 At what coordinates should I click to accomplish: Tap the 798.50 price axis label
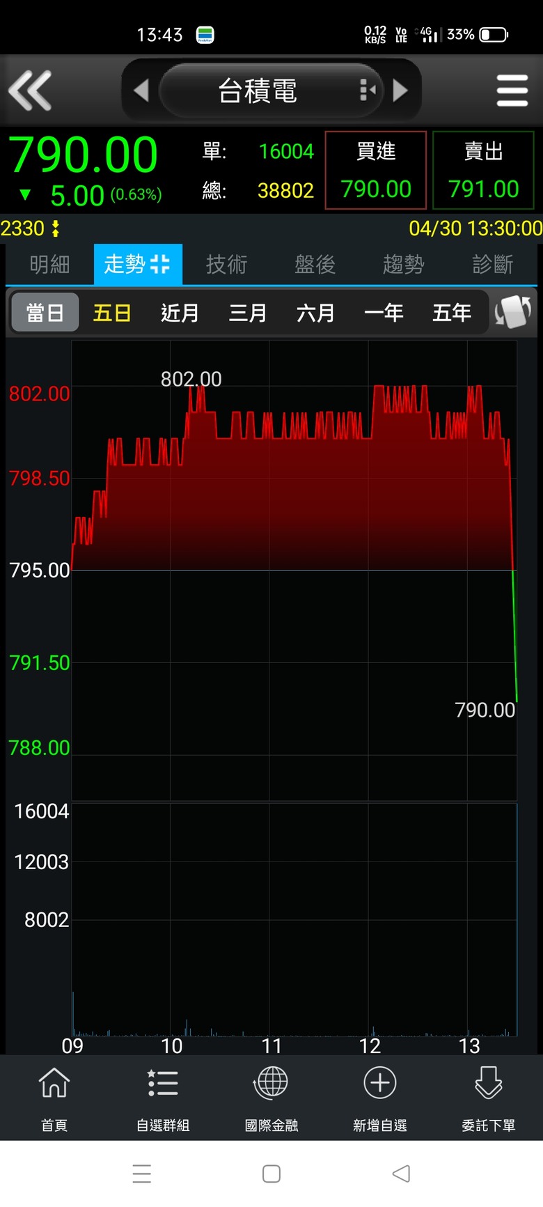(40, 478)
